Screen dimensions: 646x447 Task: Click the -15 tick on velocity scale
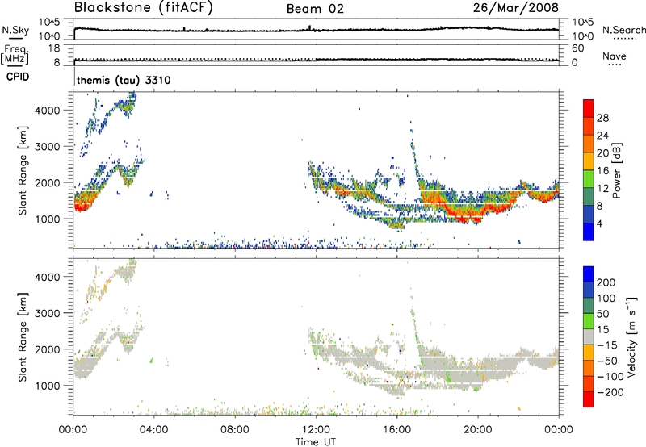[607, 345]
